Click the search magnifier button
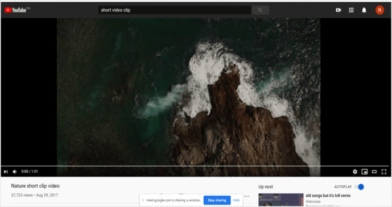Viewport: 392px width, 207px height. (x=260, y=10)
